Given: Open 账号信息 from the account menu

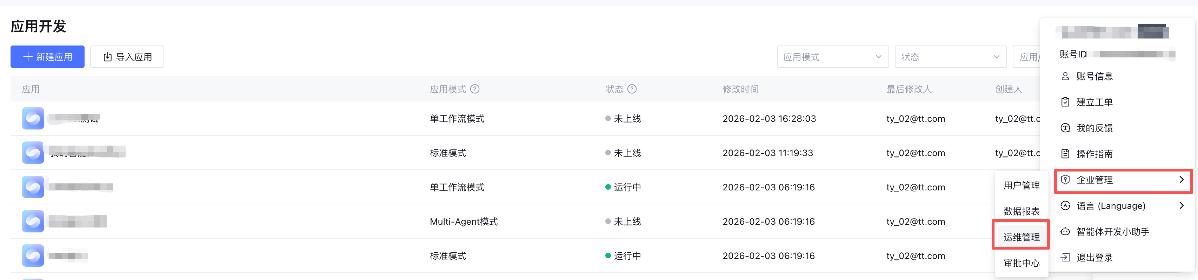Looking at the screenshot, I should (x=1094, y=76).
